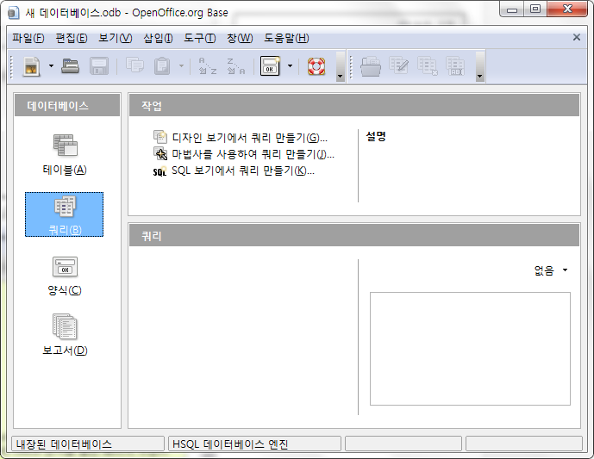
Task: Click the 쿼리 section header
Action: 354,236
